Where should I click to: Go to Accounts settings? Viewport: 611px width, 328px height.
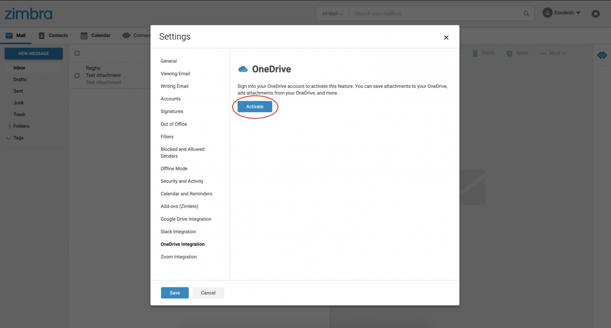[x=170, y=99]
